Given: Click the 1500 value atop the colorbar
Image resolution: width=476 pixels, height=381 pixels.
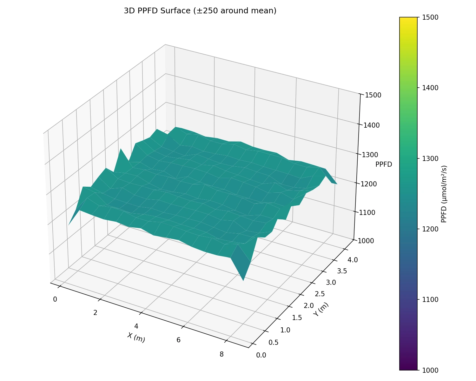Looking at the screenshot, I should [430, 17].
